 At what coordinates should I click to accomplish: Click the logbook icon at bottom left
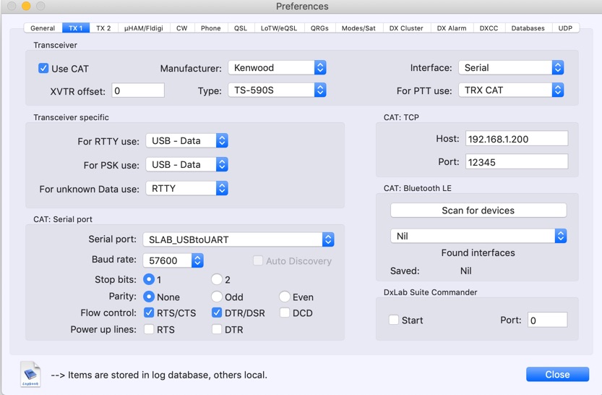pyautogui.click(x=30, y=373)
